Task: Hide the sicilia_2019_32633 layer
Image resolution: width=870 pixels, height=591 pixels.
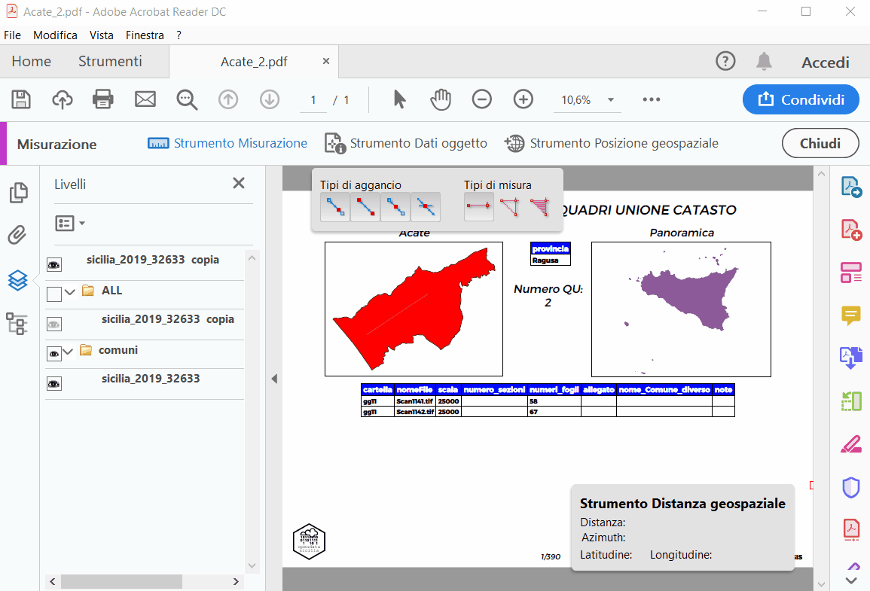Action: click(53, 383)
